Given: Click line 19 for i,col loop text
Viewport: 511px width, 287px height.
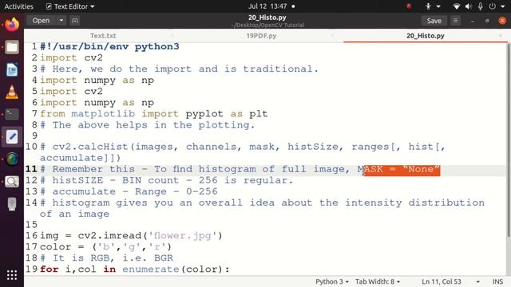Looking at the screenshot, I should click(135, 269).
